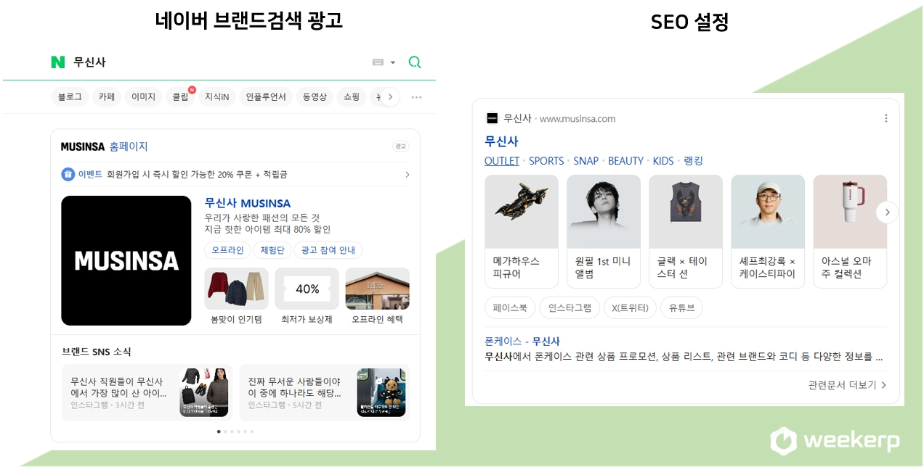
Task: Switch to the 쇼핑 tab
Action: (x=351, y=96)
